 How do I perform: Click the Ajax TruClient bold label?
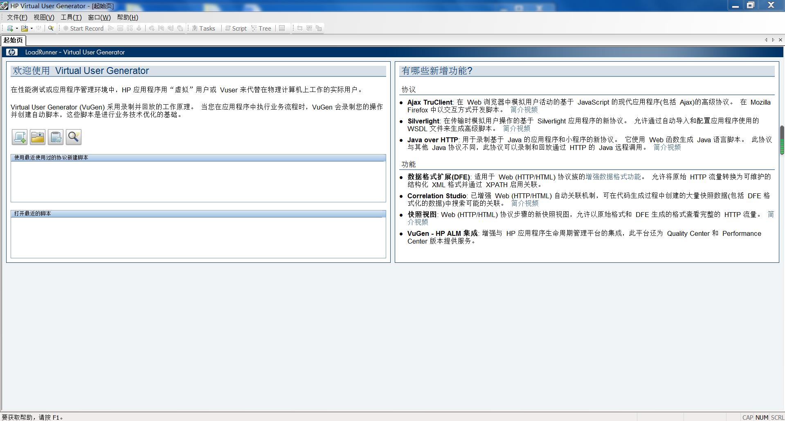tap(430, 102)
